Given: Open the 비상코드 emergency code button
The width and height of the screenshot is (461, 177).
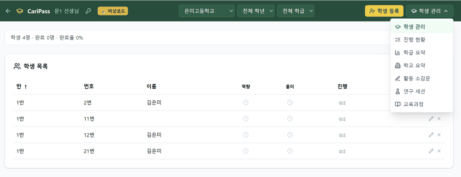Looking at the screenshot, I should click(112, 11).
